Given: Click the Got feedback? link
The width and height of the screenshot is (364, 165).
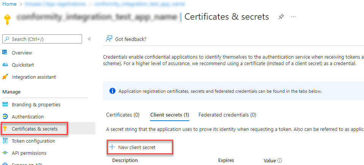Looking at the screenshot, I should tap(130, 39).
